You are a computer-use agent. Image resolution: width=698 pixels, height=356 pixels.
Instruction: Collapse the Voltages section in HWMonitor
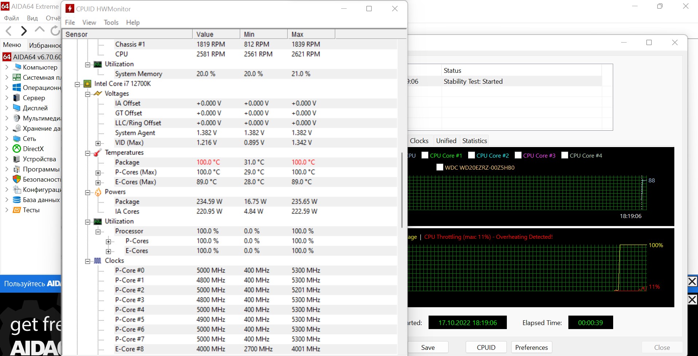pyautogui.click(x=88, y=94)
